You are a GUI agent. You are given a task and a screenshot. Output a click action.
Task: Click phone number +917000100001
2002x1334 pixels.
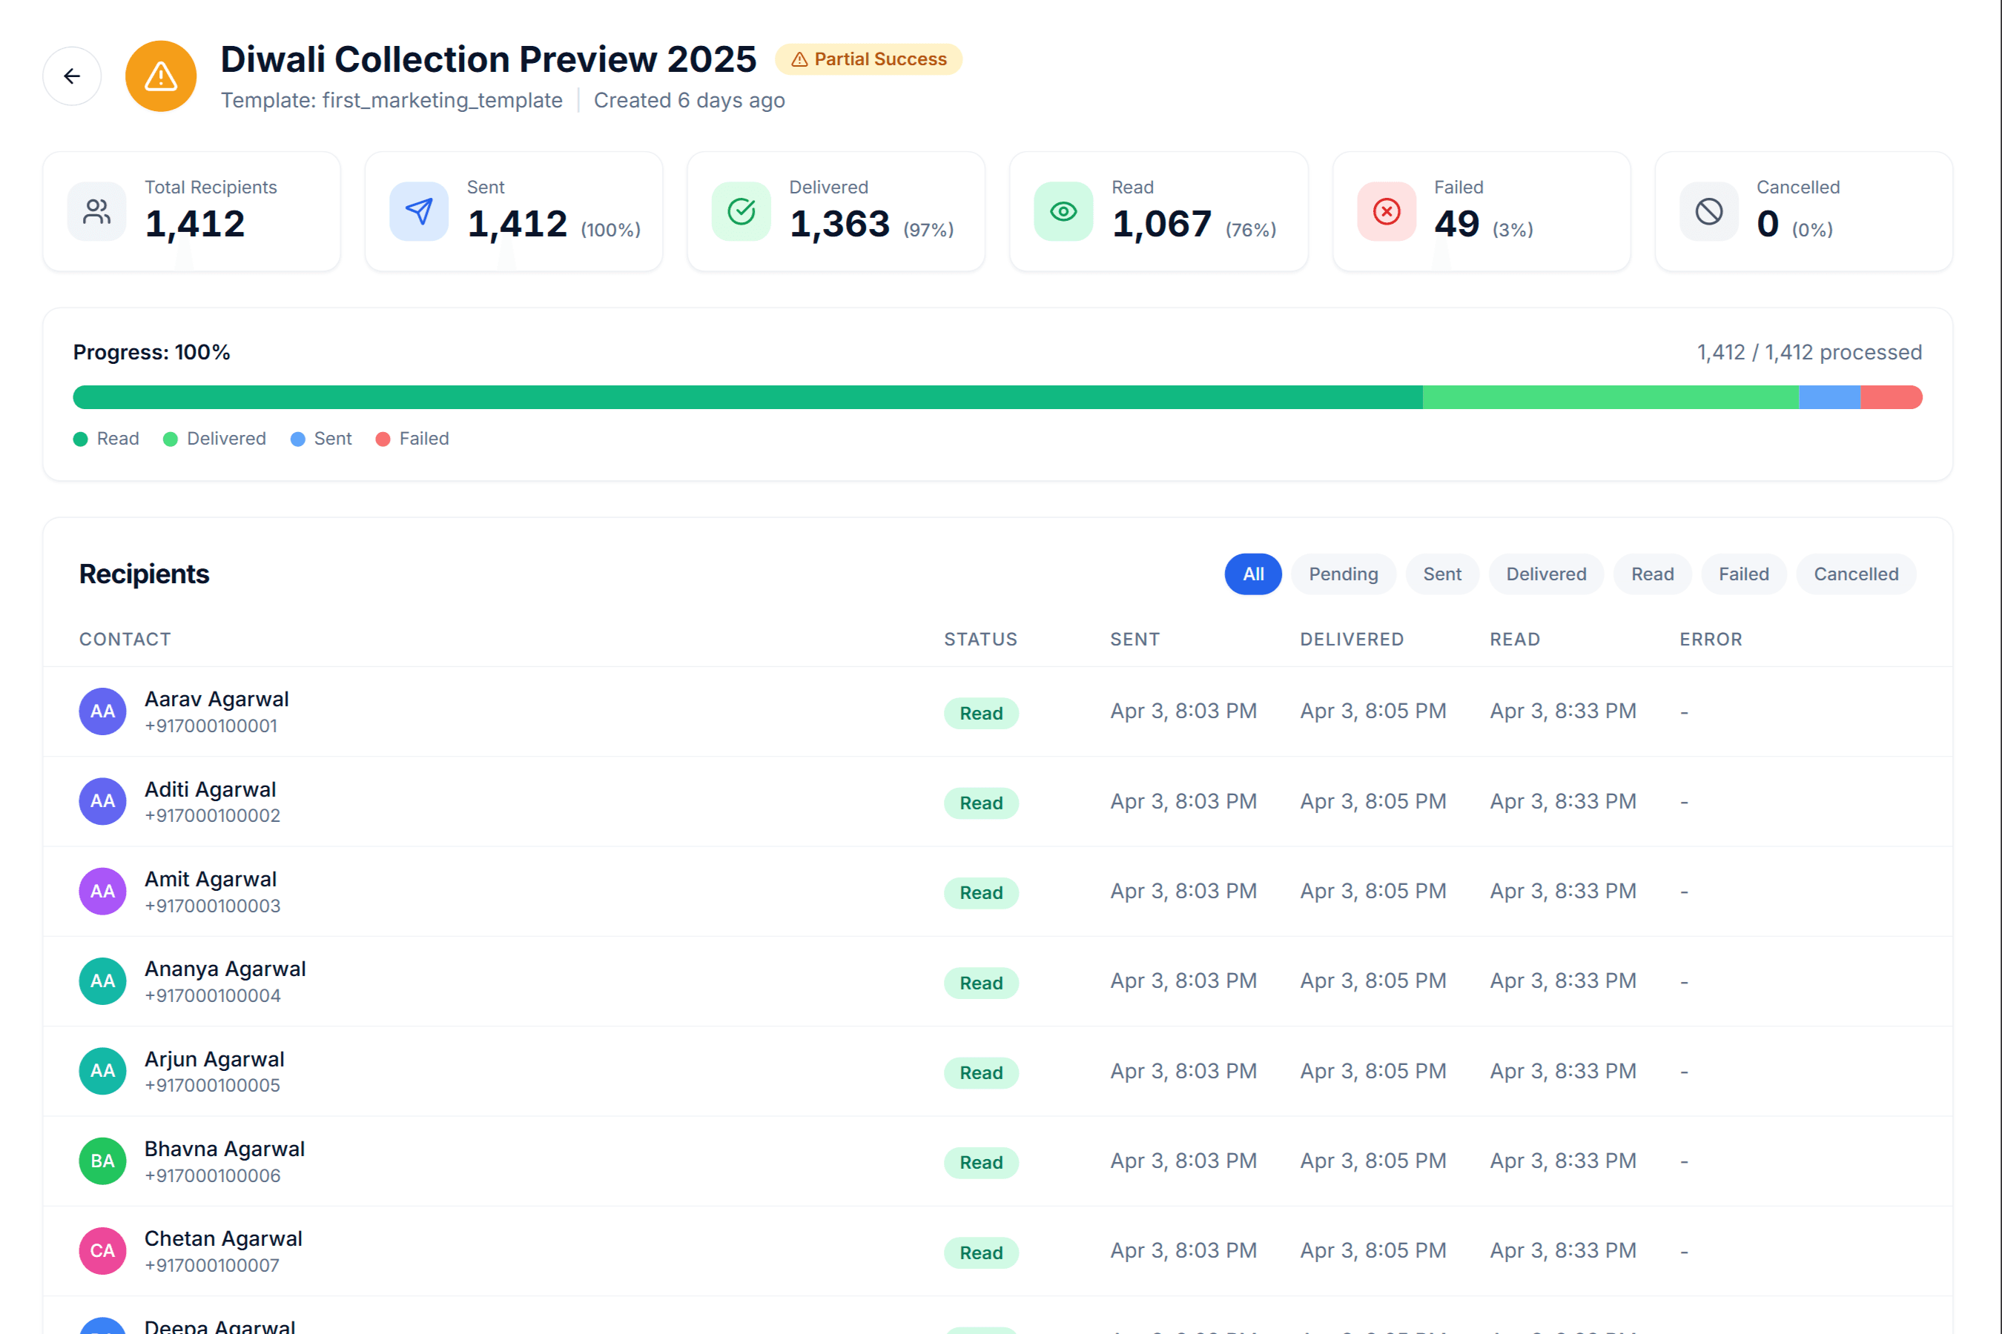tap(211, 726)
